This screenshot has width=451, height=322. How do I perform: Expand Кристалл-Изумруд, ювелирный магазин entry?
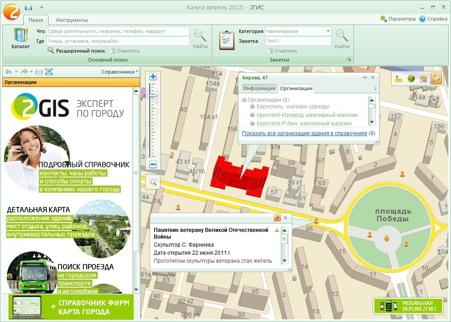(x=252, y=115)
